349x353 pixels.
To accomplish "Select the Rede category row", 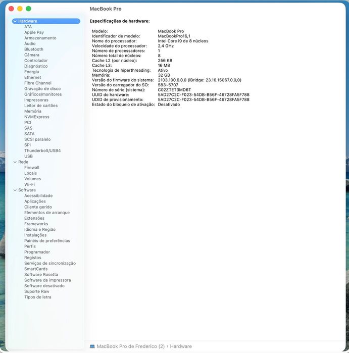I will pyautogui.click(x=46, y=162).
